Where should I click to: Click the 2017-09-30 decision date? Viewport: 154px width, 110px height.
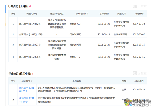(x=139, y=24)
